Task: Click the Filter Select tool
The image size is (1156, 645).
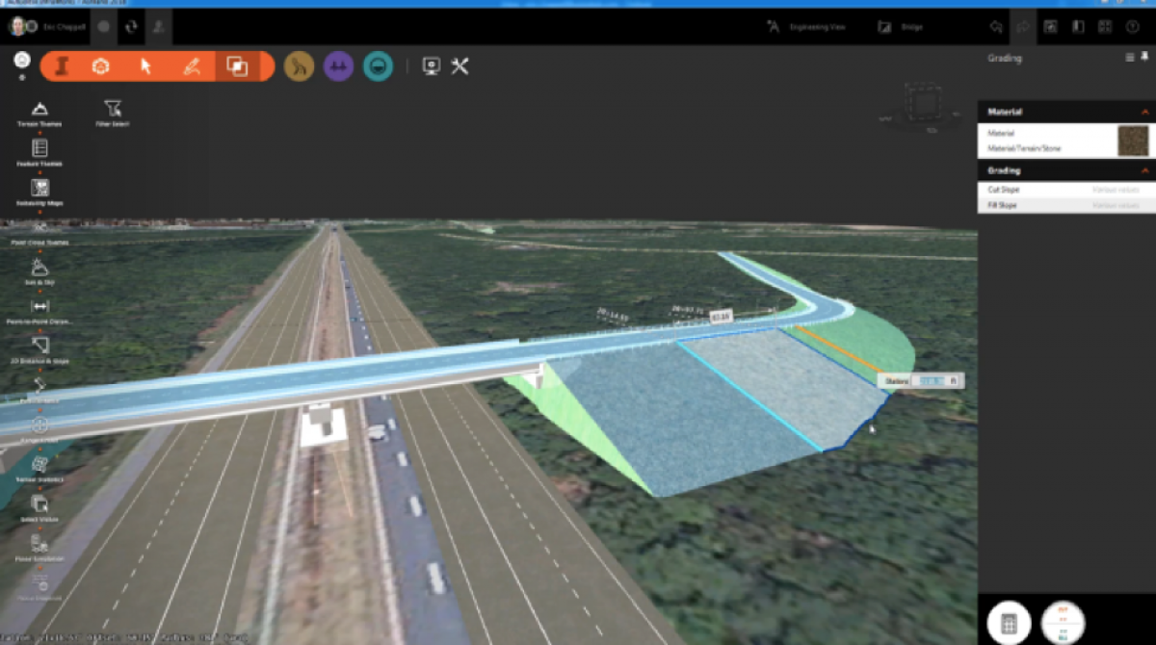Action: pos(113,109)
